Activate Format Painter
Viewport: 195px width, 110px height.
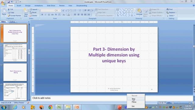14,16
